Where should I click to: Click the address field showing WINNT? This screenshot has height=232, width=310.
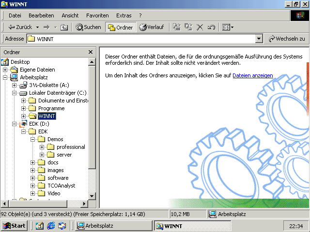pyautogui.click(x=141, y=39)
